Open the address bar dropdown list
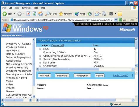Viewport: 139px width, 107px height. (x=116, y=20)
